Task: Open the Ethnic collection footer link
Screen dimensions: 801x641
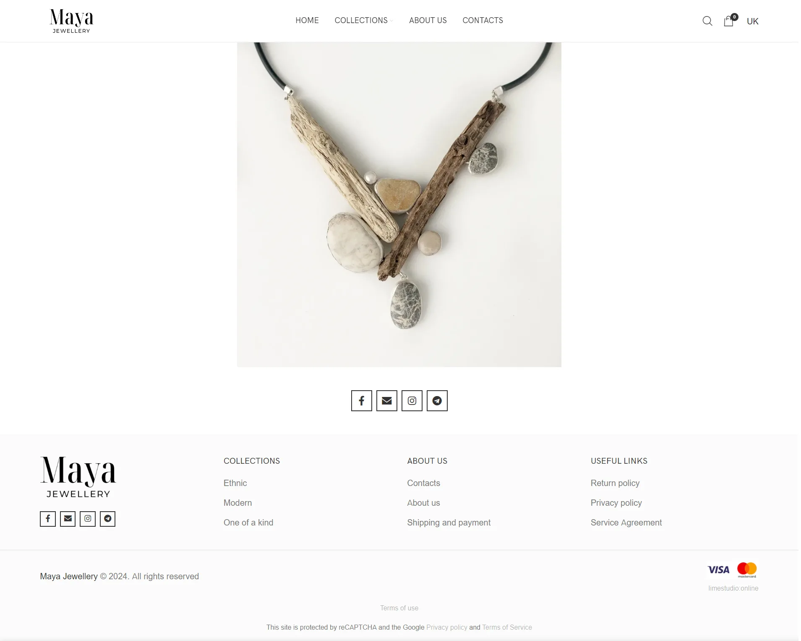Action: [235, 483]
